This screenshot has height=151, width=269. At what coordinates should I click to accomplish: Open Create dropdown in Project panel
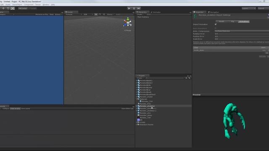coord(140,78)
